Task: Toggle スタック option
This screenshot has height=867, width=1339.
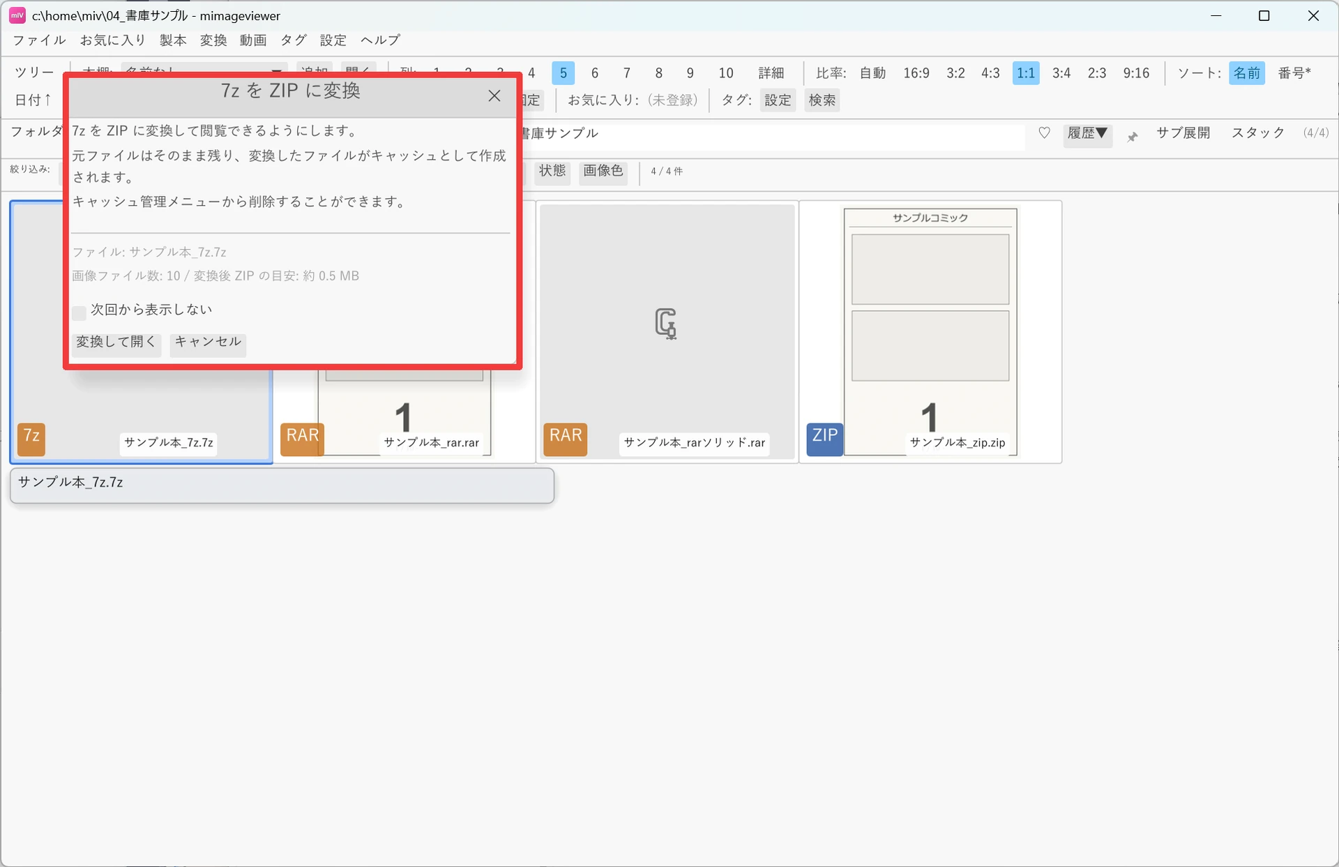Action: (x=1258, y=133)
